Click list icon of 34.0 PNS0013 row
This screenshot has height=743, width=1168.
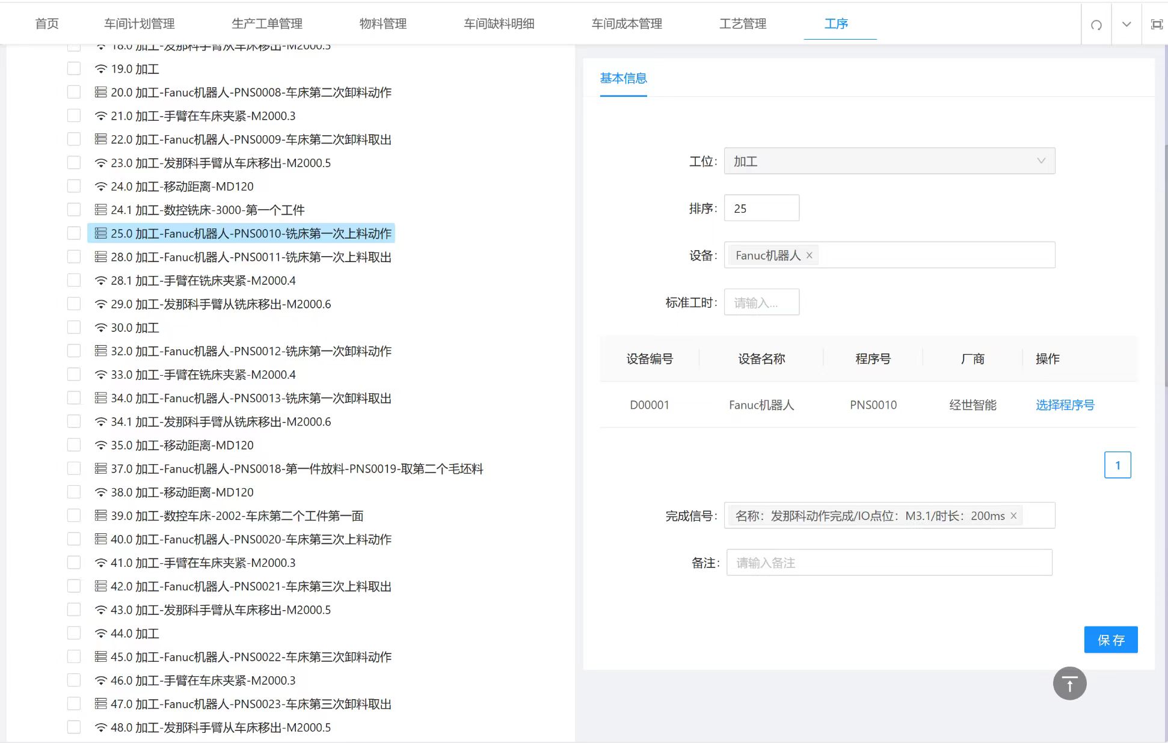tap(101, 398)
